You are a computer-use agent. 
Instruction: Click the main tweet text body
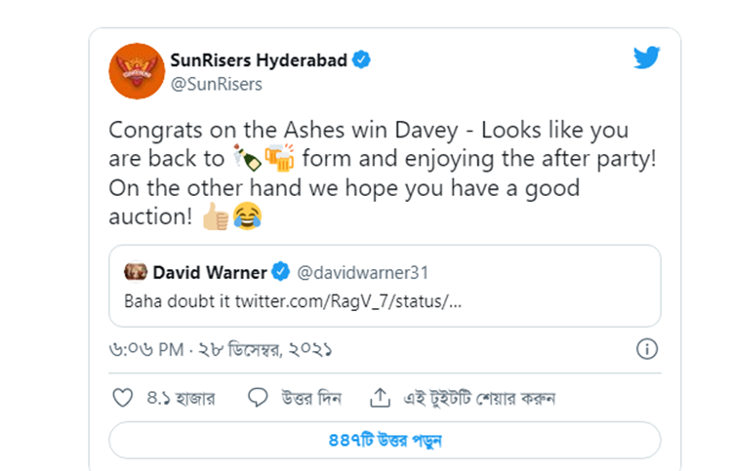383,173
